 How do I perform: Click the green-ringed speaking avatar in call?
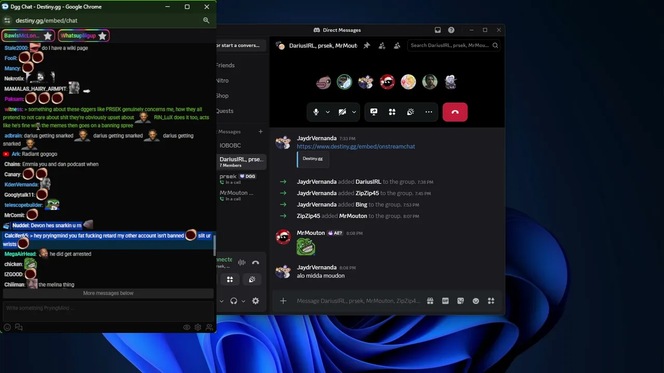point(344,82)
